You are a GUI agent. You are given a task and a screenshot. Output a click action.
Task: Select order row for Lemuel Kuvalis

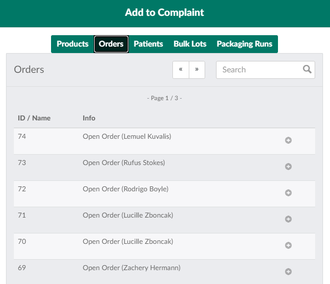click(x=127, y=136)
